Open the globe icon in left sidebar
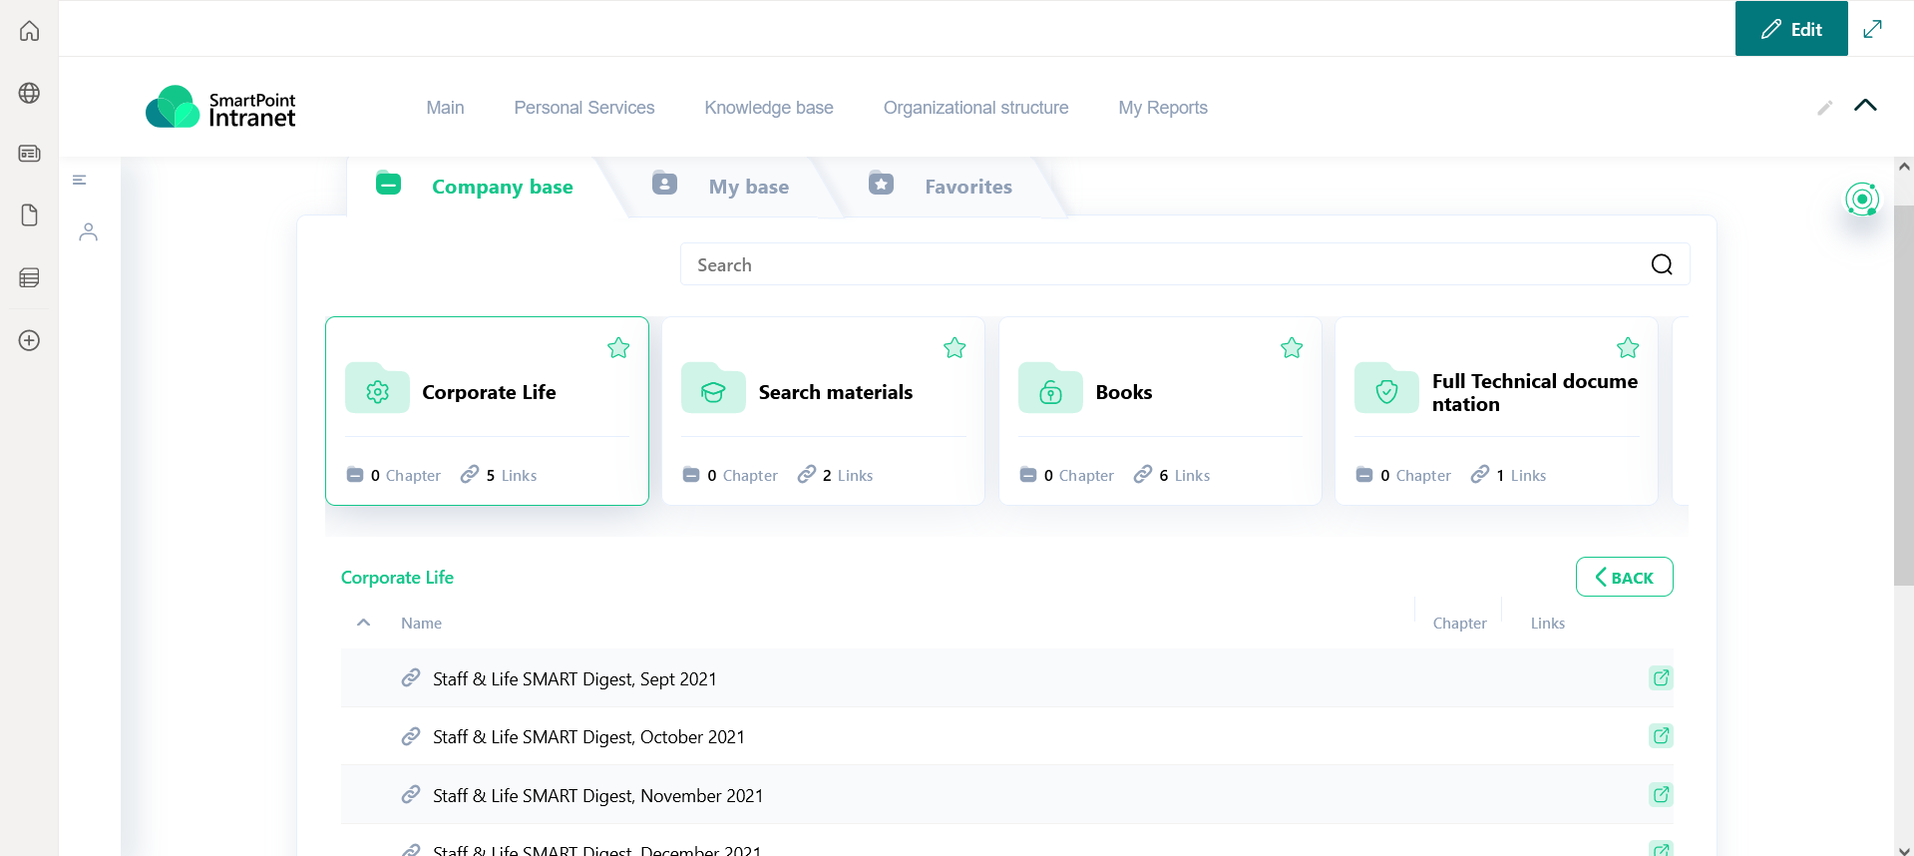Screen dimensions: 1914x856 (30, 93)
